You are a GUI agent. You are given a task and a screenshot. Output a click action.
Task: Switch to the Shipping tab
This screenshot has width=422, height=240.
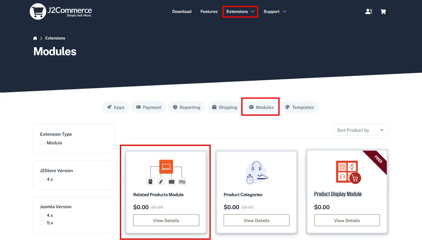click(x=225, y=107)
